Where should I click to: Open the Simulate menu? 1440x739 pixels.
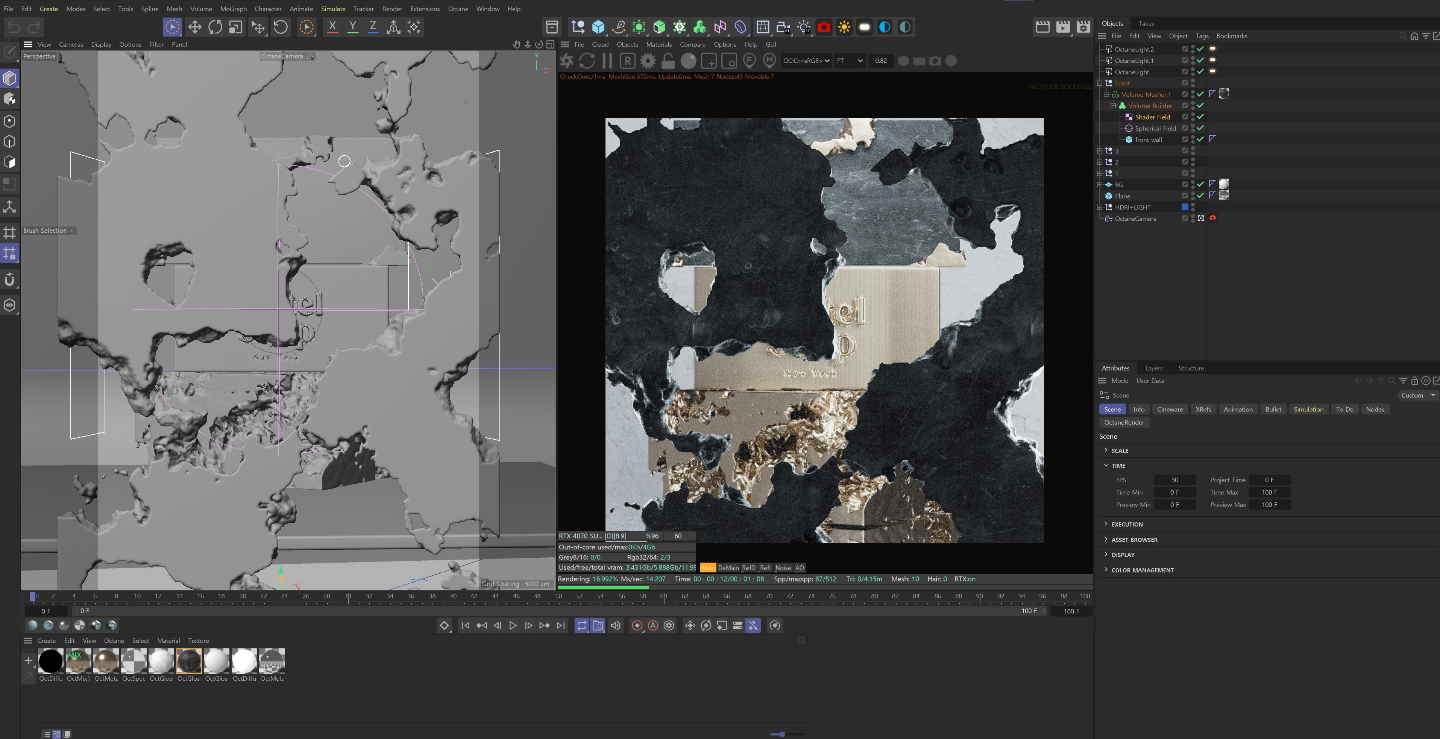(x=332, y=8)
